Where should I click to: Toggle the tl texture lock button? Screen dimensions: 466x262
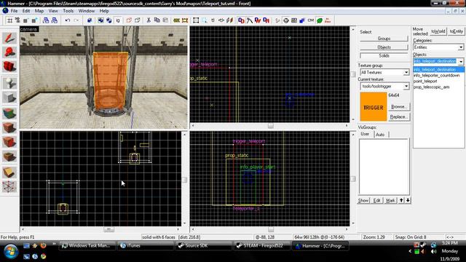[213, 20]
